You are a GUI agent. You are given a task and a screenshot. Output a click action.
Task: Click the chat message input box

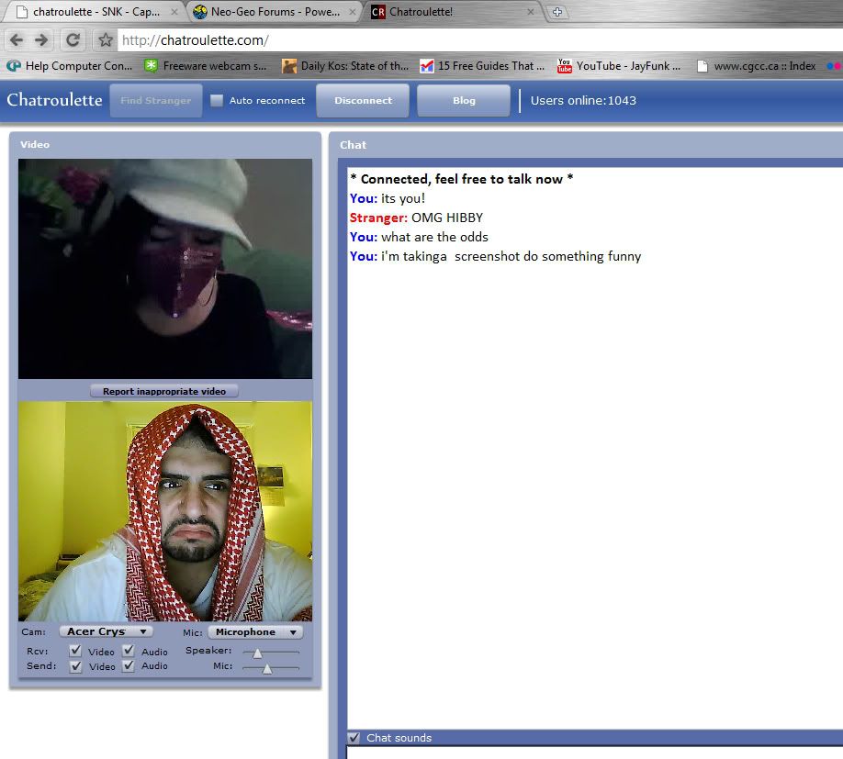[x=595, y=752]
